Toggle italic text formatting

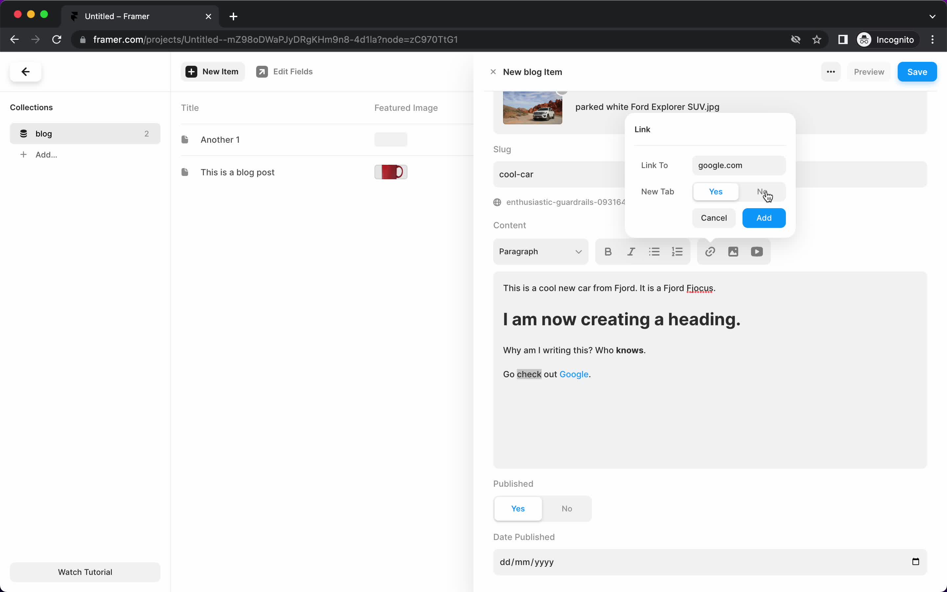click(x=631, y=252)
